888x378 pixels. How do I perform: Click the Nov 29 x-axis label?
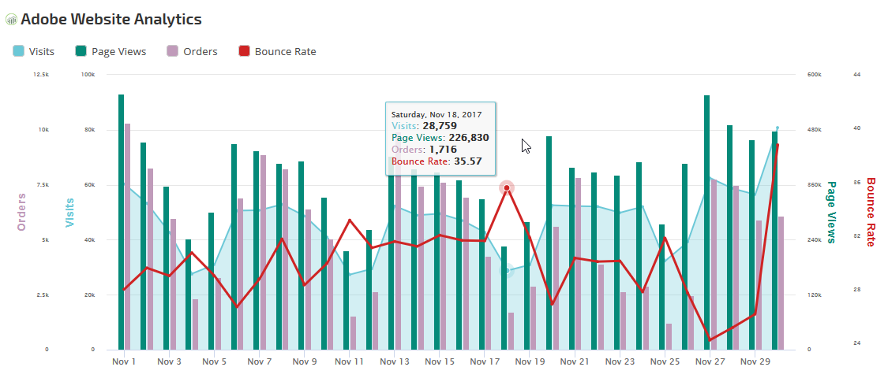click(755, 362)
